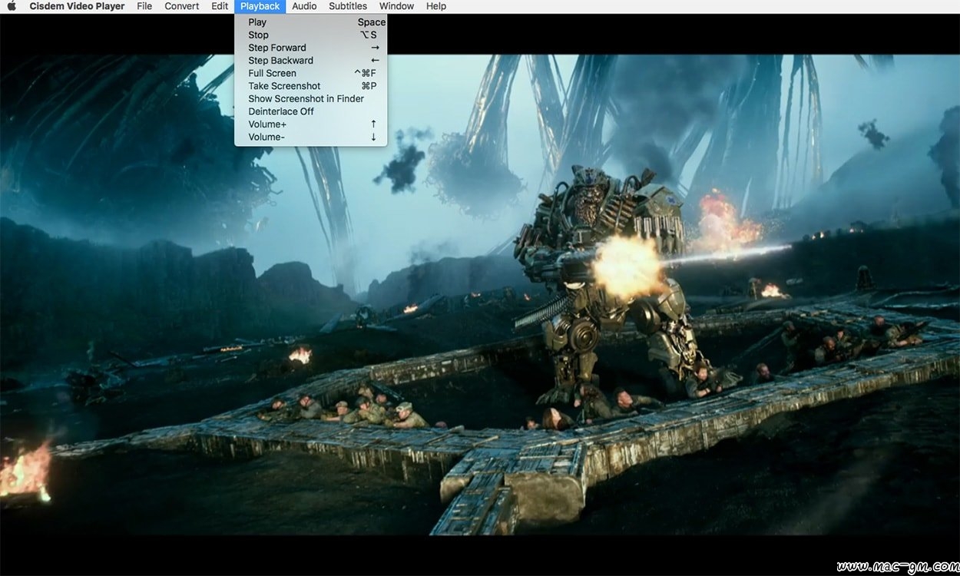Click Volume+ to raise volume
The height and width of the screenshot is (576, 960).
tap(311, 124)
